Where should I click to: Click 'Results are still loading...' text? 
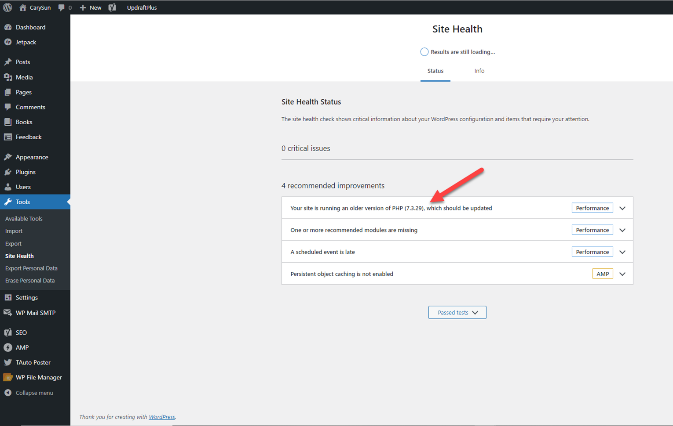click(x=463, y=52)
